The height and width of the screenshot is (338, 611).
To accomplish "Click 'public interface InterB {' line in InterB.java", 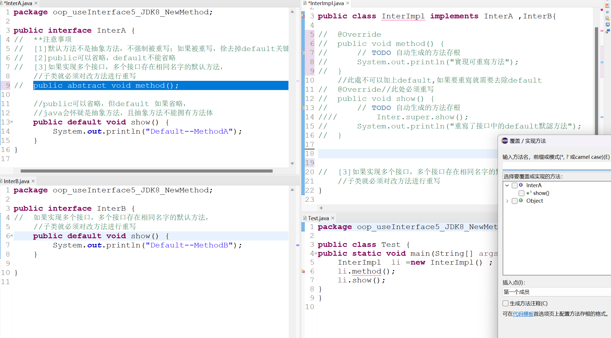I will point(74,208).
